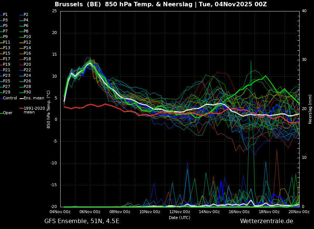
Task: Select the P29 ensemble legend item
Action: click(6, 92)
